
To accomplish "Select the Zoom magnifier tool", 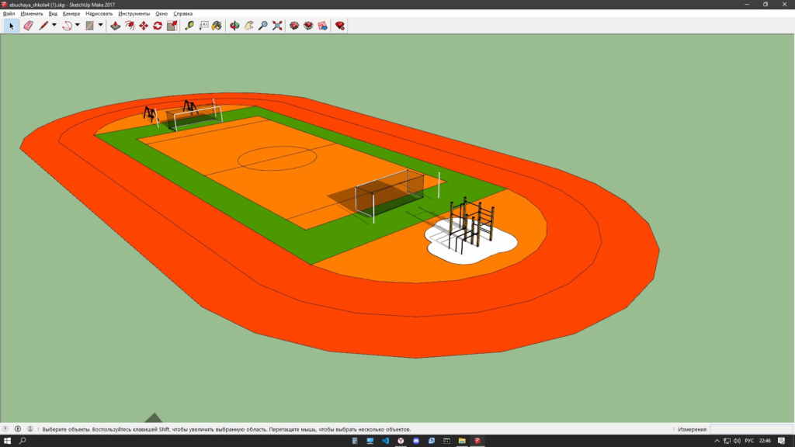I will click(x=262, y=26).
